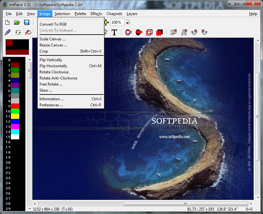This screenshot has height=214, width=263.
Task: Open the Channels menu
Action: pos(114,14)
